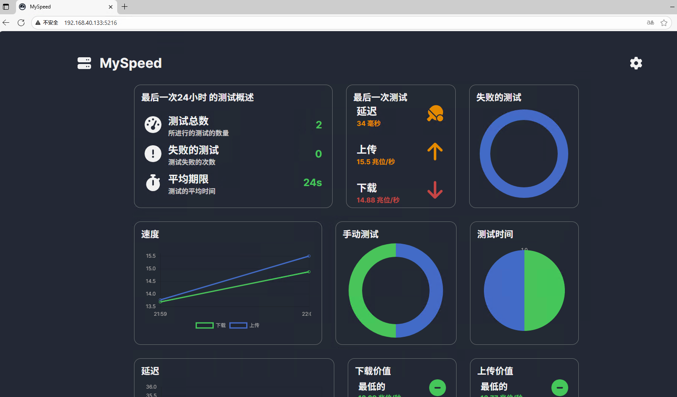677x397 pixels.
Task: Click the blue ring in 失败的测试 chart
Action: click(x=485, y=154)
